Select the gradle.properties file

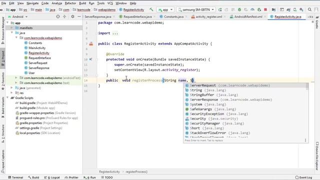click(42, 123)
